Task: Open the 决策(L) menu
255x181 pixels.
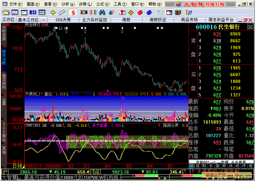Action: pos(85,4)
